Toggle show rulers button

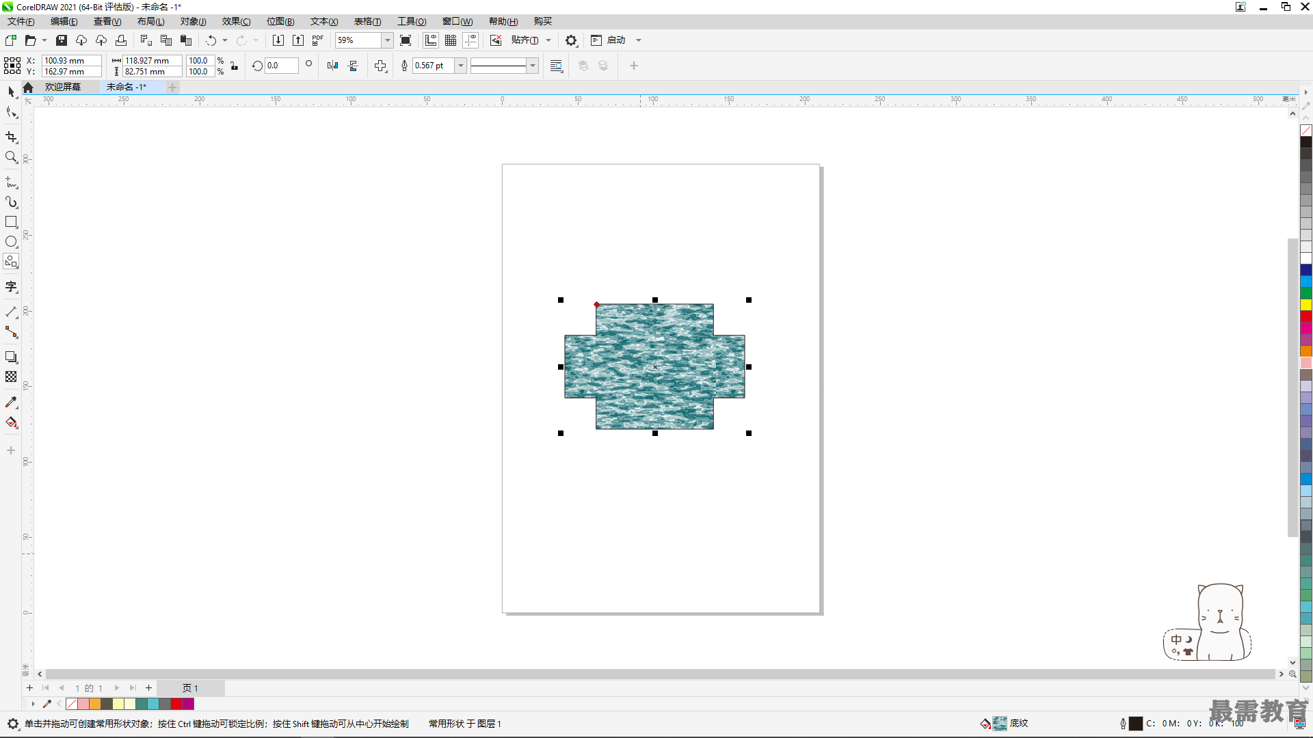pos(431,40)
